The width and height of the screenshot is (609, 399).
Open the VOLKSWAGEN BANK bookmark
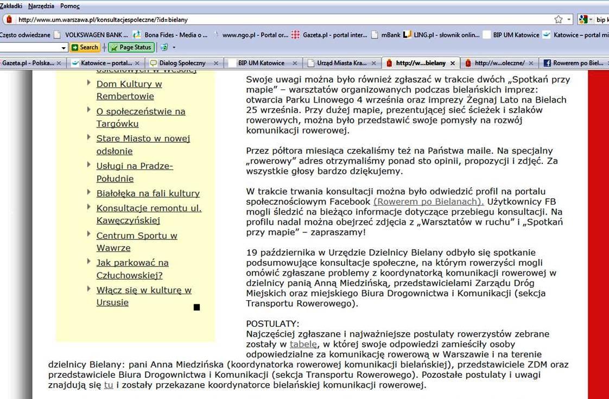coord(91,35)
